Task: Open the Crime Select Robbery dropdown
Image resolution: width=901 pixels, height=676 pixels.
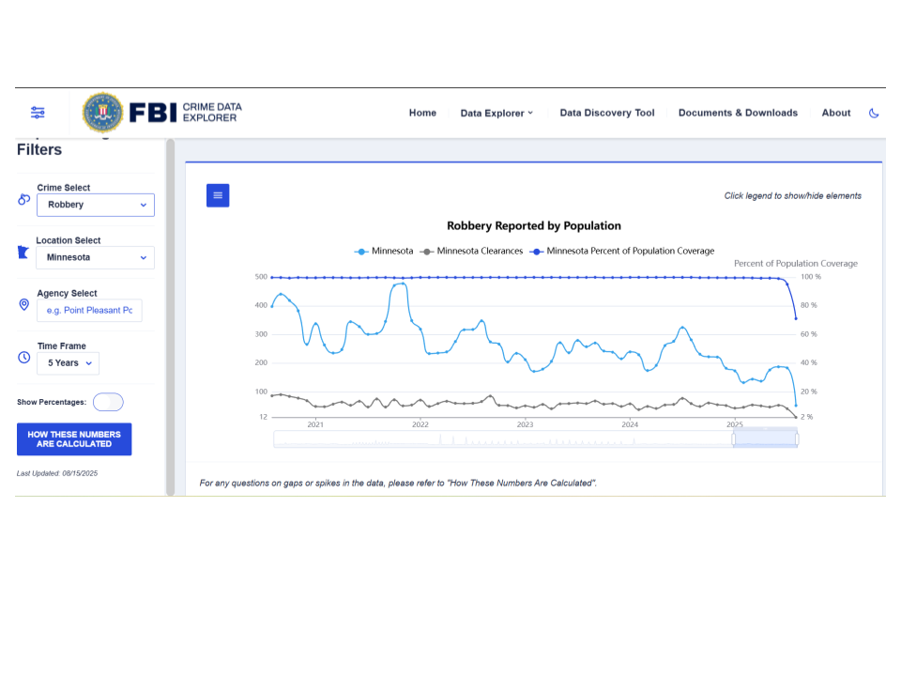Action: pyautogui.click(x=96, y=205)
